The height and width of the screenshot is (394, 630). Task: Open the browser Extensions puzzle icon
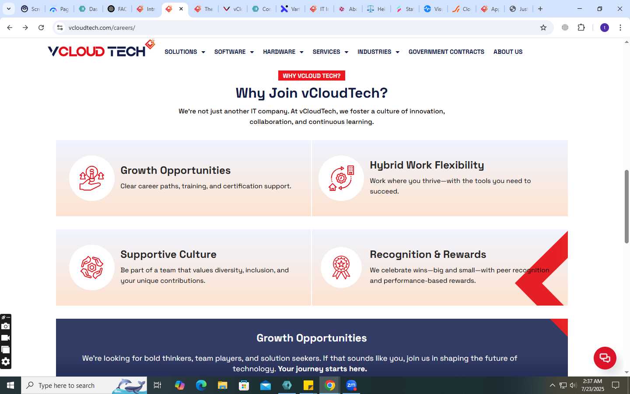pyautogui.click(x=581, y=28)
